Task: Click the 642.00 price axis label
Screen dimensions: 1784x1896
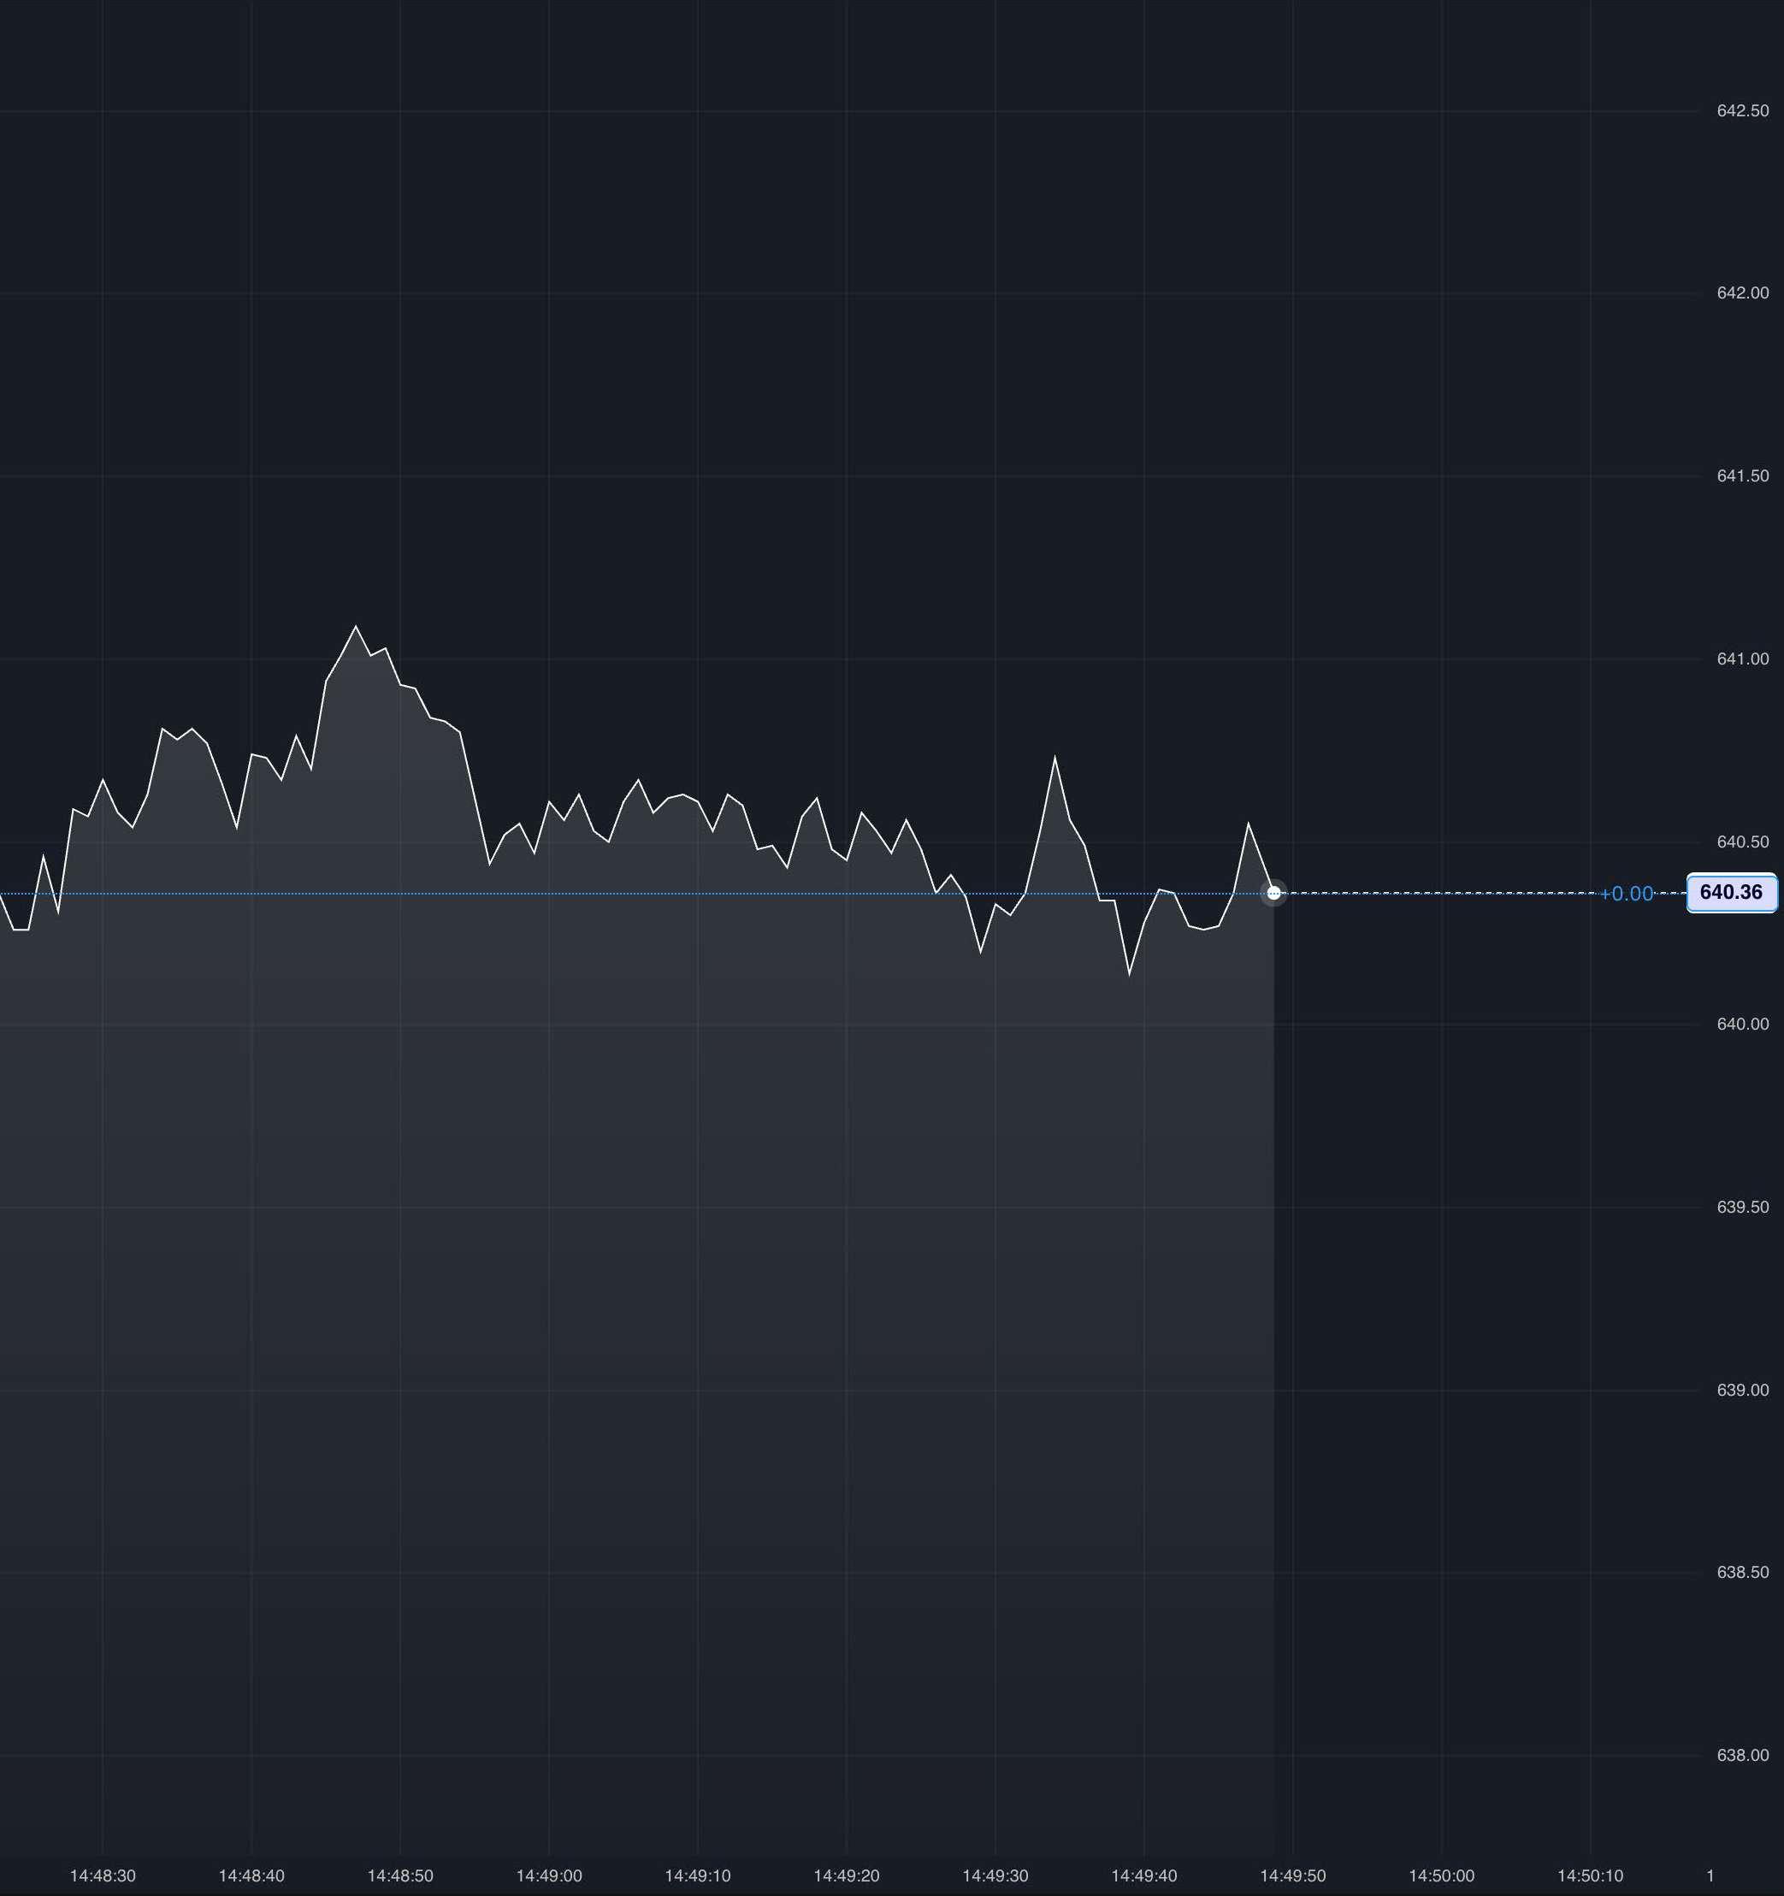Action: (1743, 292)
